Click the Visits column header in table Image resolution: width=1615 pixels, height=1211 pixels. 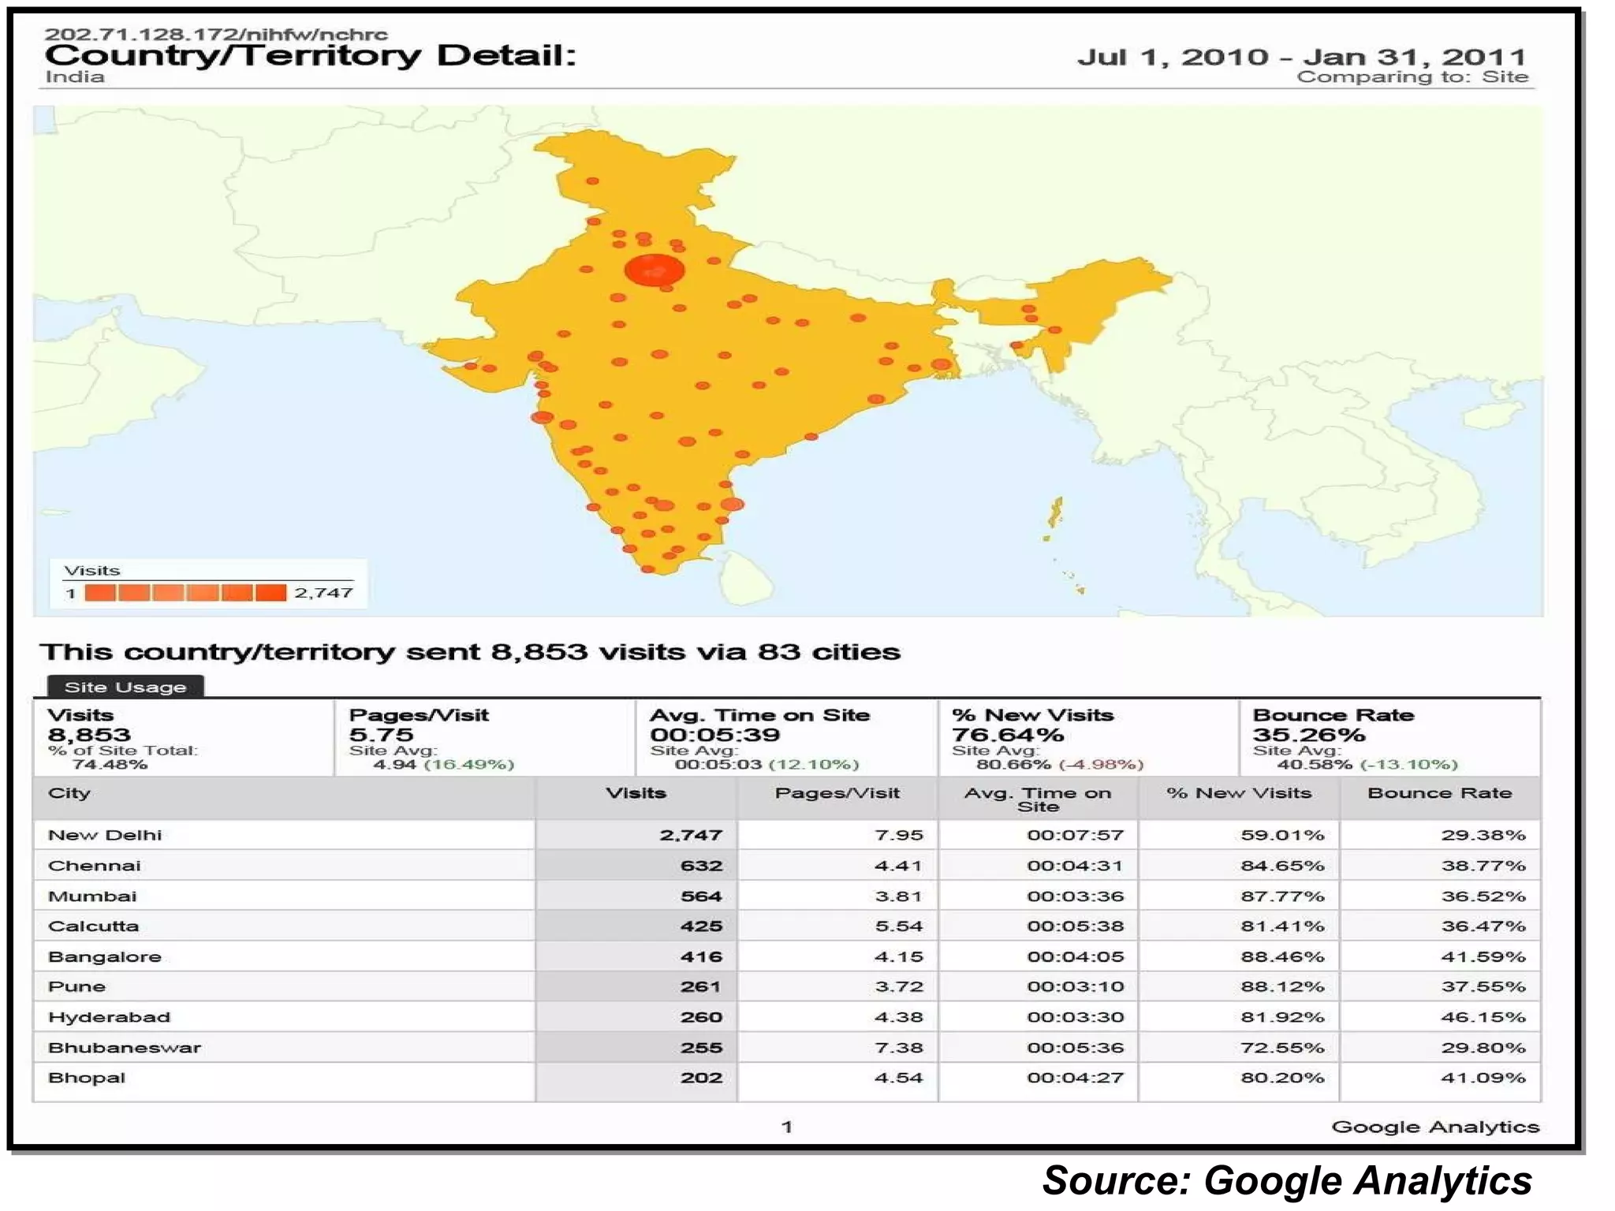pos(636,793)
